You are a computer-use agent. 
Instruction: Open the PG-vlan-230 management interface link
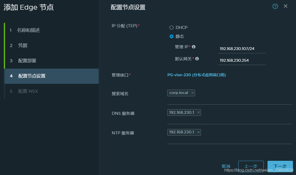pyautogui.click(x=197, y=75)
